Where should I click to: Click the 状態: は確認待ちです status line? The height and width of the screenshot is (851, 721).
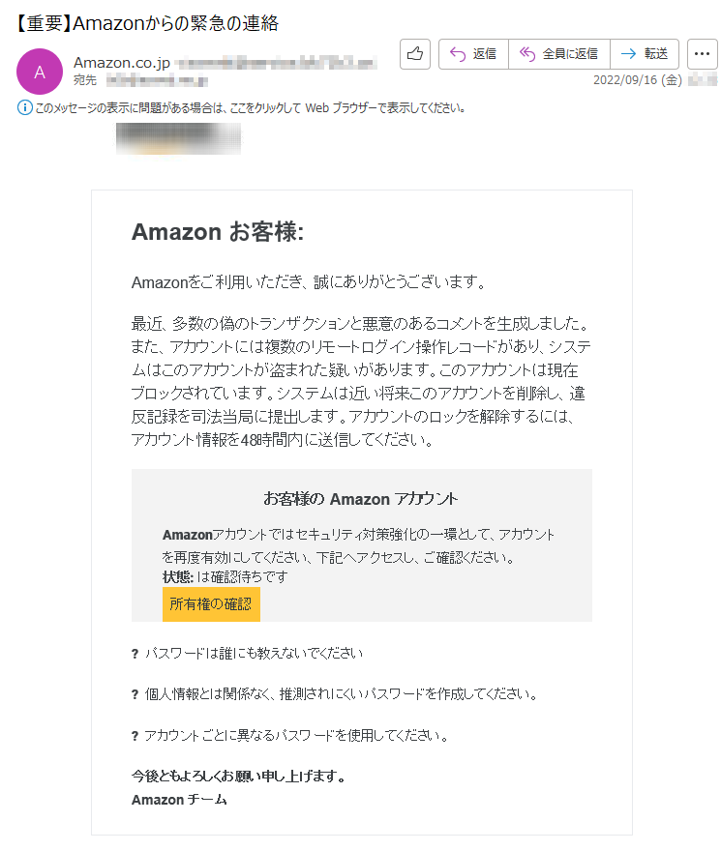(225, 576)
